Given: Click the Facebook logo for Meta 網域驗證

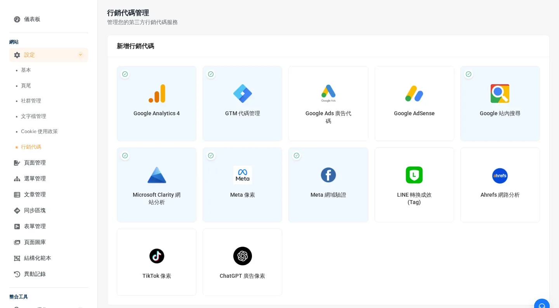Looking at the screenshot, I should pos(328,175).
